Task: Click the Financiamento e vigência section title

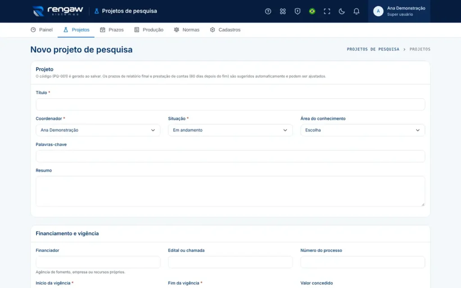Action: (x=67, y=234)
